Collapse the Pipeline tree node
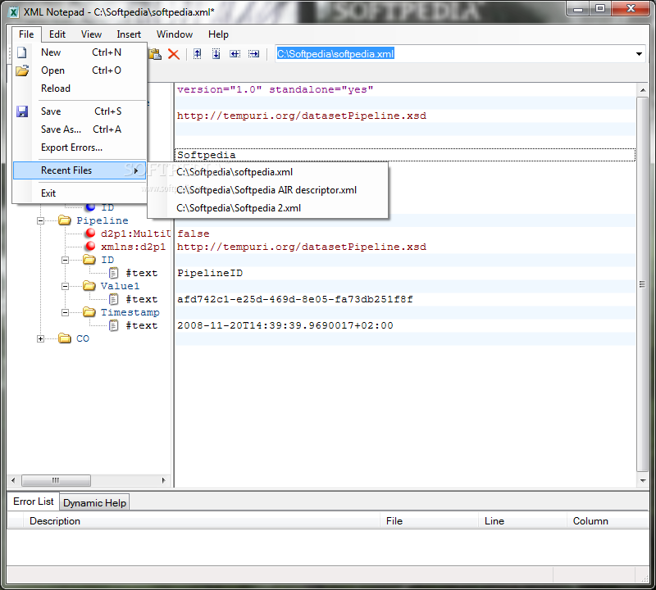Viewport: 656px width, 590px height. pyautogui.click(x=40, y=220)
